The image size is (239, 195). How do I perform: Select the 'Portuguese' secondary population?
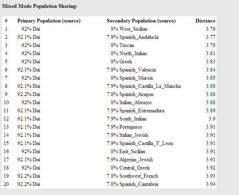131,127
